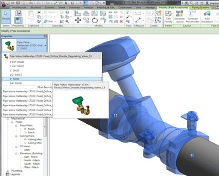This screenshot has height=176, width=219.
Task: Open the Join dropdown arrow
Action: point(55,21)
